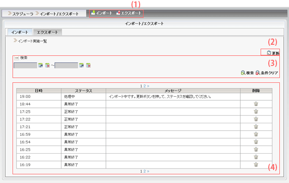289x183 pixels.
Task: Delete the 16:59 import record
Action: 256,134
